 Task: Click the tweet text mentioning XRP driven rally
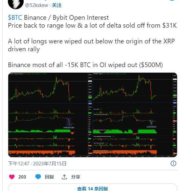tap(91, 45)
